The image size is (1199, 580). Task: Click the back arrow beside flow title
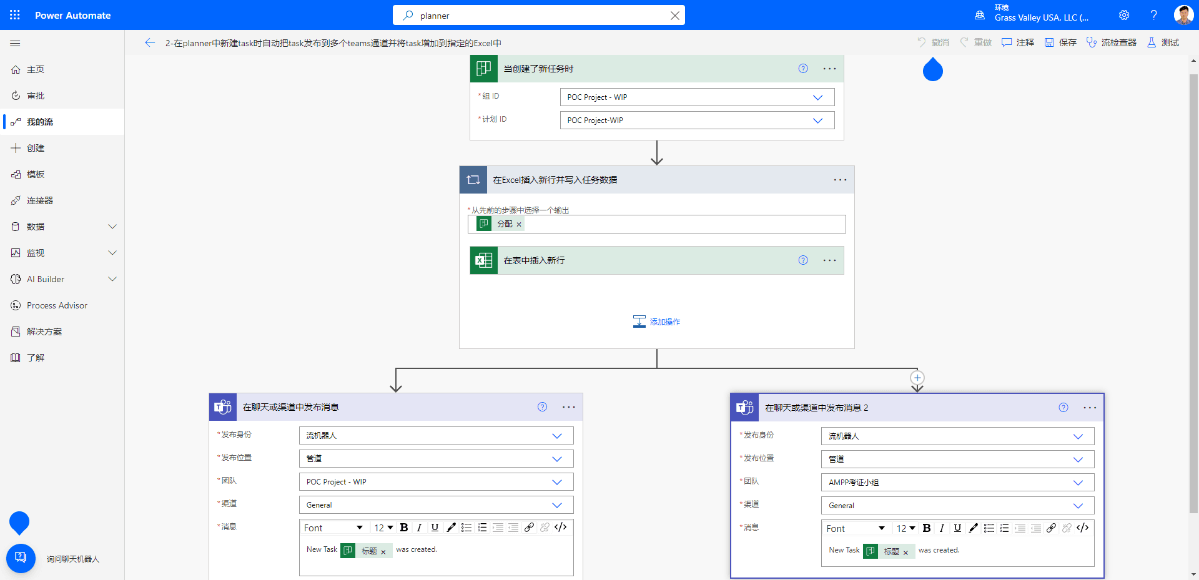[150, 42]
